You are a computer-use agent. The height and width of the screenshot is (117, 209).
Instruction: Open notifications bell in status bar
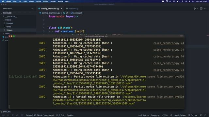click(205, 115)
